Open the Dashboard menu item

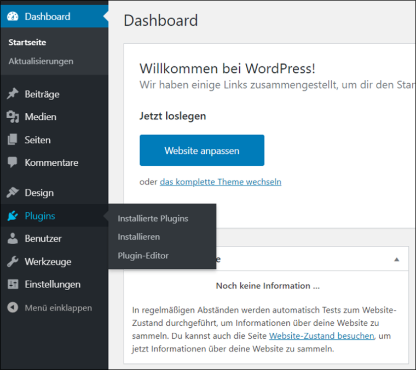[54, 16]
